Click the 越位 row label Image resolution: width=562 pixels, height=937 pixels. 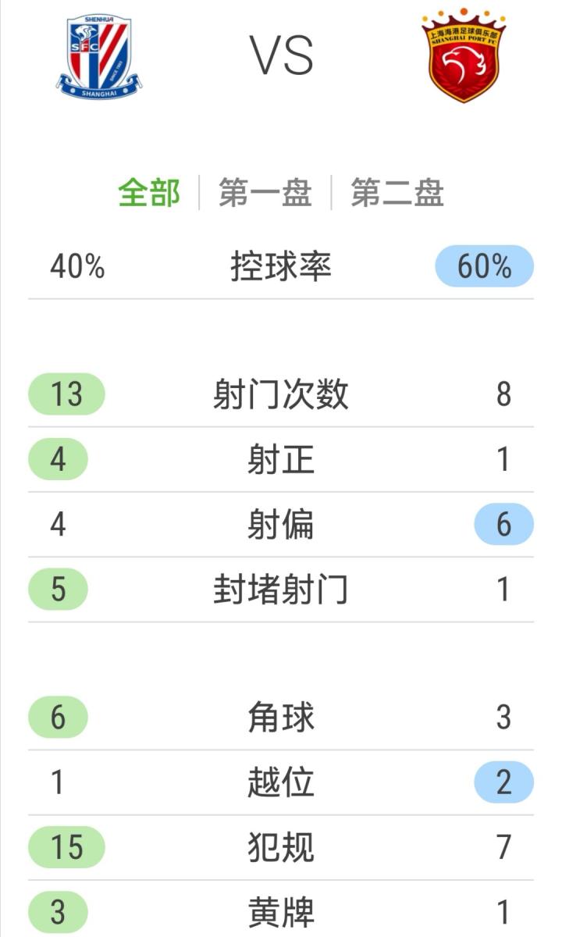(x=281, y=782)
